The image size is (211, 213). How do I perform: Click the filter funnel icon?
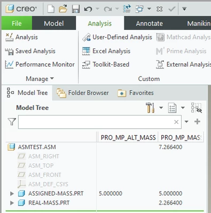click(x=12, y=122)
